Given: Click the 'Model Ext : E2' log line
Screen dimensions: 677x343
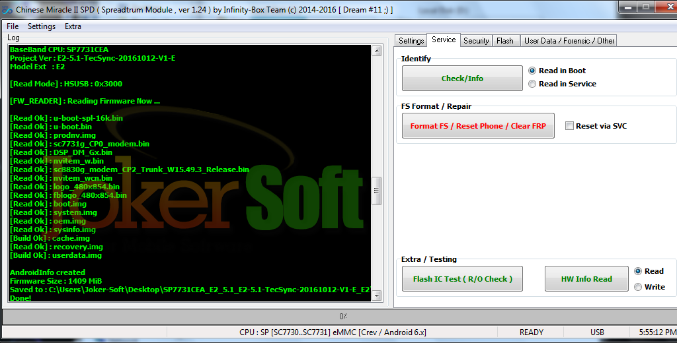Looking at the screenshot, I should tap(37, 67).
